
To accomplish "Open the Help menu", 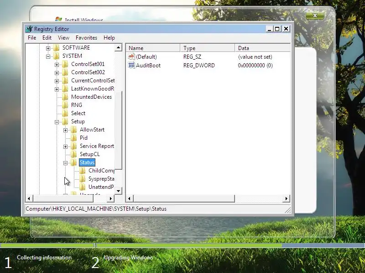I will pos(109,38).
